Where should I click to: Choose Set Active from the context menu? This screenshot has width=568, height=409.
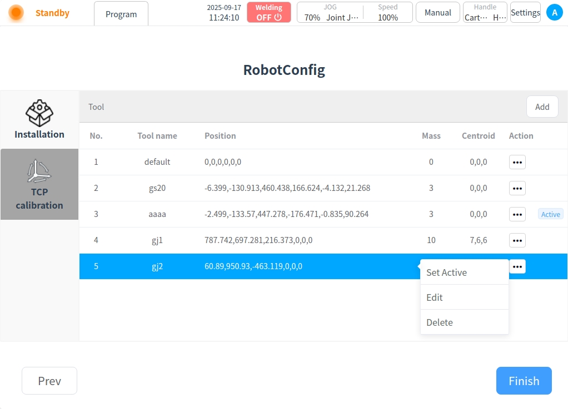446,272
